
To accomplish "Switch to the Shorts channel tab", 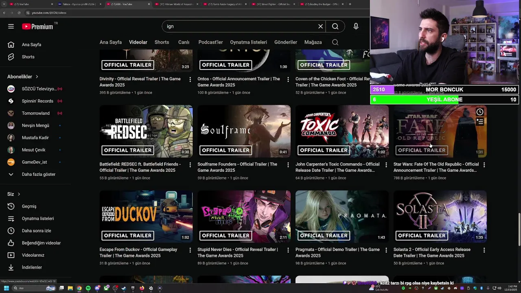I will (x=162, y=42).
